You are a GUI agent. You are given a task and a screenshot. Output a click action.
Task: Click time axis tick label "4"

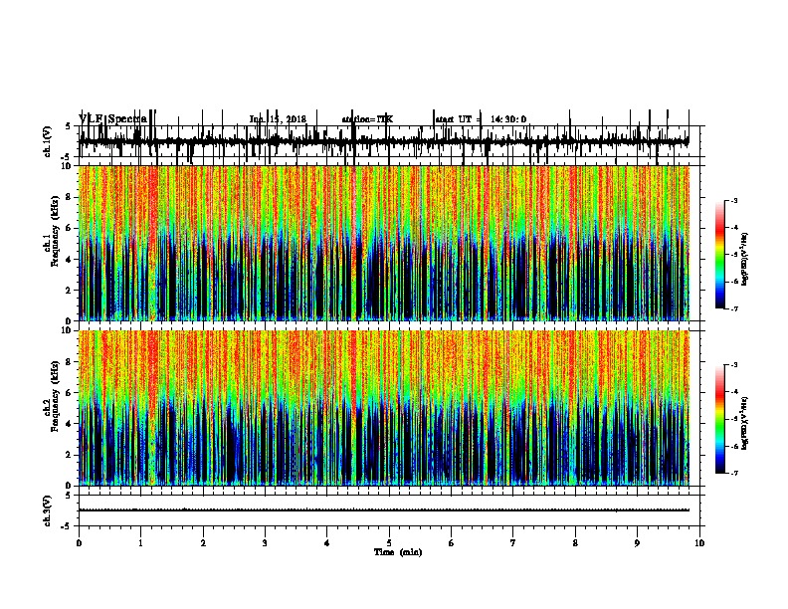[x=327, y=543]
